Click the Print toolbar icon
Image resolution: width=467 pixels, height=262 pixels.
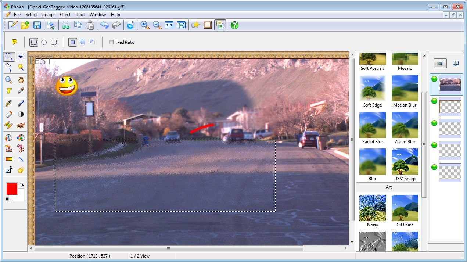pyautogui.click(x=50, y=25)
